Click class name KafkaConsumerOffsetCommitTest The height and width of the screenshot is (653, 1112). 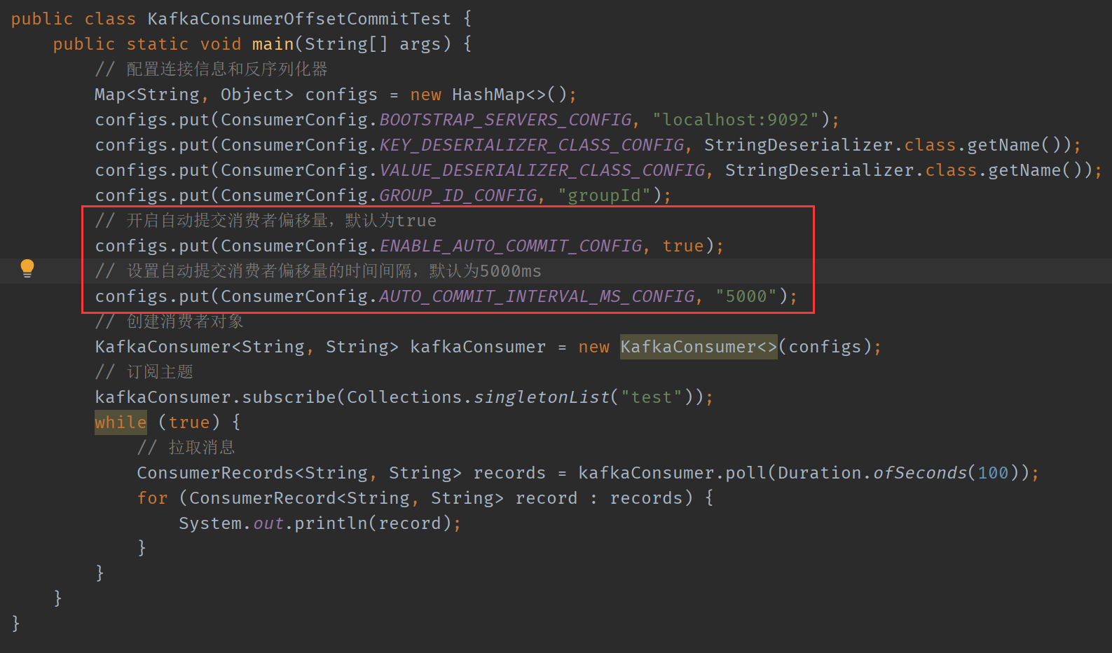(x=299, y=19)
